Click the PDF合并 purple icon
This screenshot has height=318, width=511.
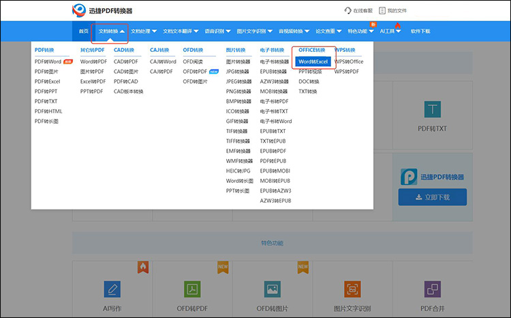433,289
